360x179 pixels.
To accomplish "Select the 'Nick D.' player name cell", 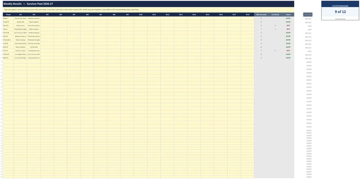I will (8, 47).
